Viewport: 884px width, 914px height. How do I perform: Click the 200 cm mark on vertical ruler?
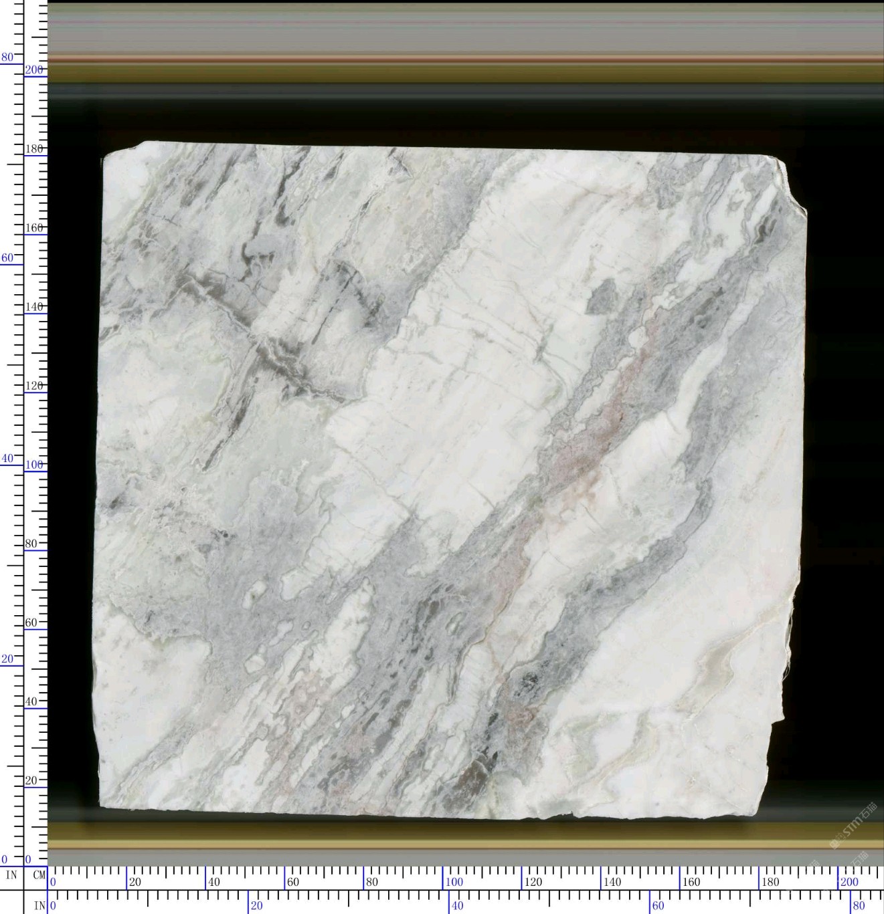click(x=34, y=70)
